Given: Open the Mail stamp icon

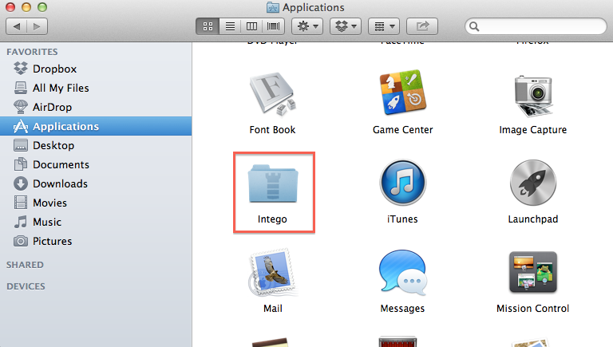Looking at the screenshot, I should pyautogui.click(x=272, y=272).
